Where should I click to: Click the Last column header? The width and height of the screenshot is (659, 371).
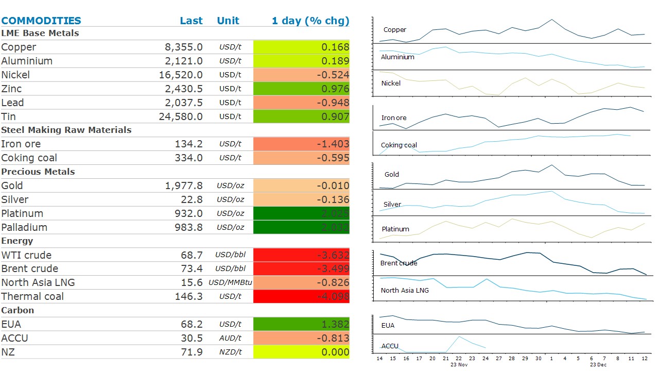tap(191, 21)
